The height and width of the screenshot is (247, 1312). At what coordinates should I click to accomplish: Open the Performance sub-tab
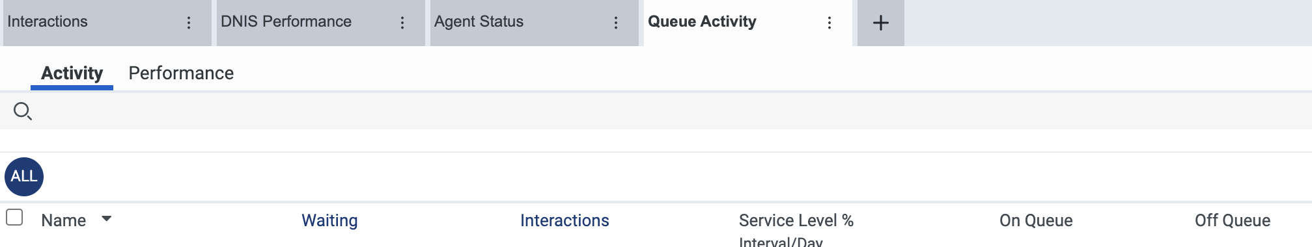tap(181, 73)
